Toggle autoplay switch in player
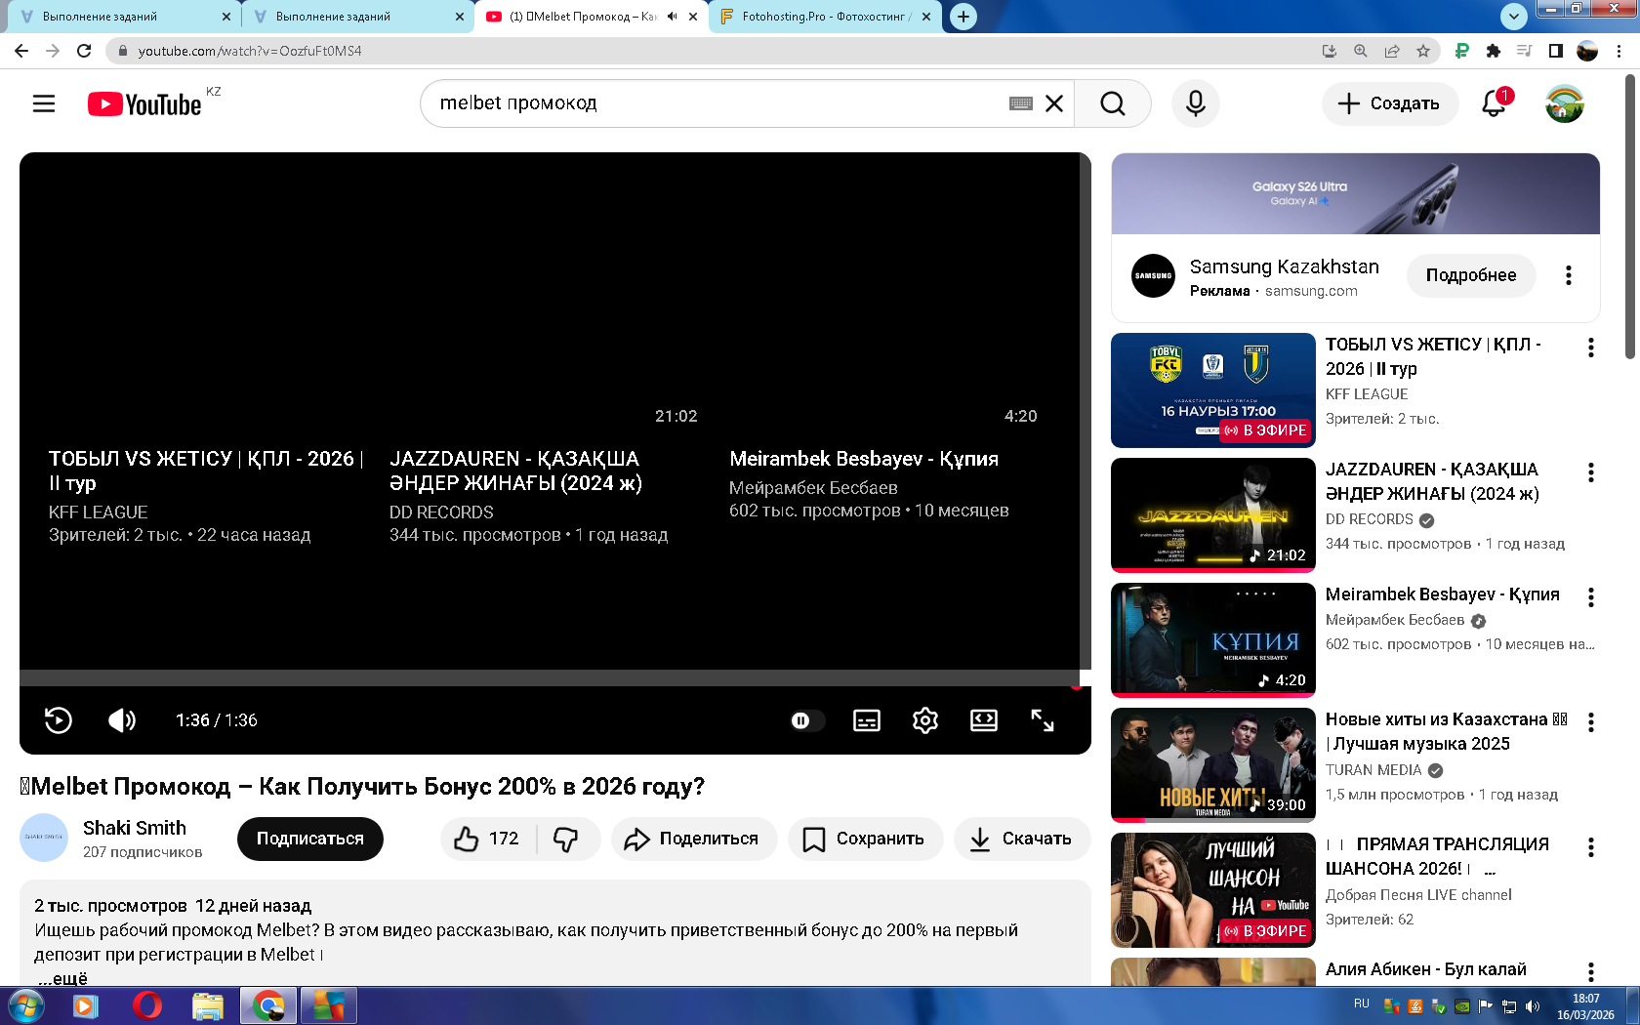The height and width of the screenshot is (1025, 1640). [x=807, y=720]
